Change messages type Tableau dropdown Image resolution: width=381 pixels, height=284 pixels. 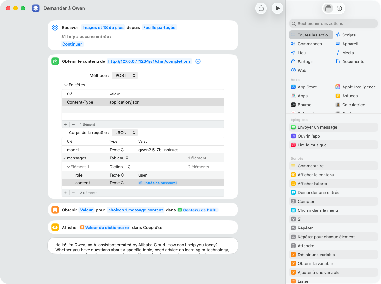[x=119, y=158]
